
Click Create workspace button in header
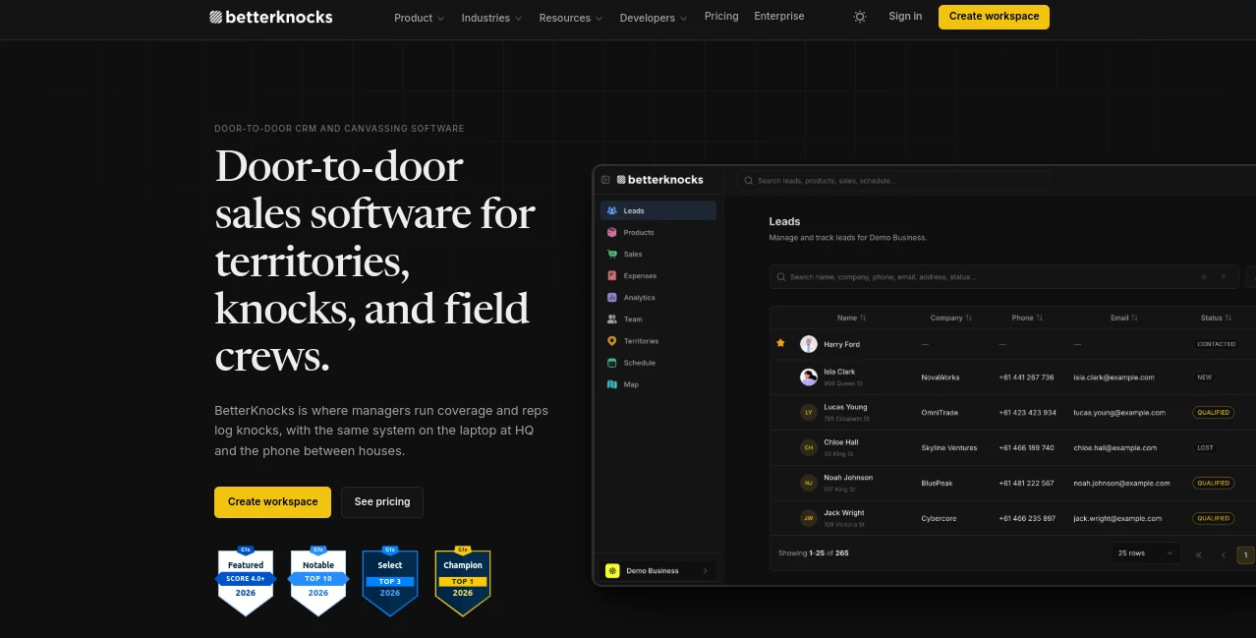coord(994,17)
